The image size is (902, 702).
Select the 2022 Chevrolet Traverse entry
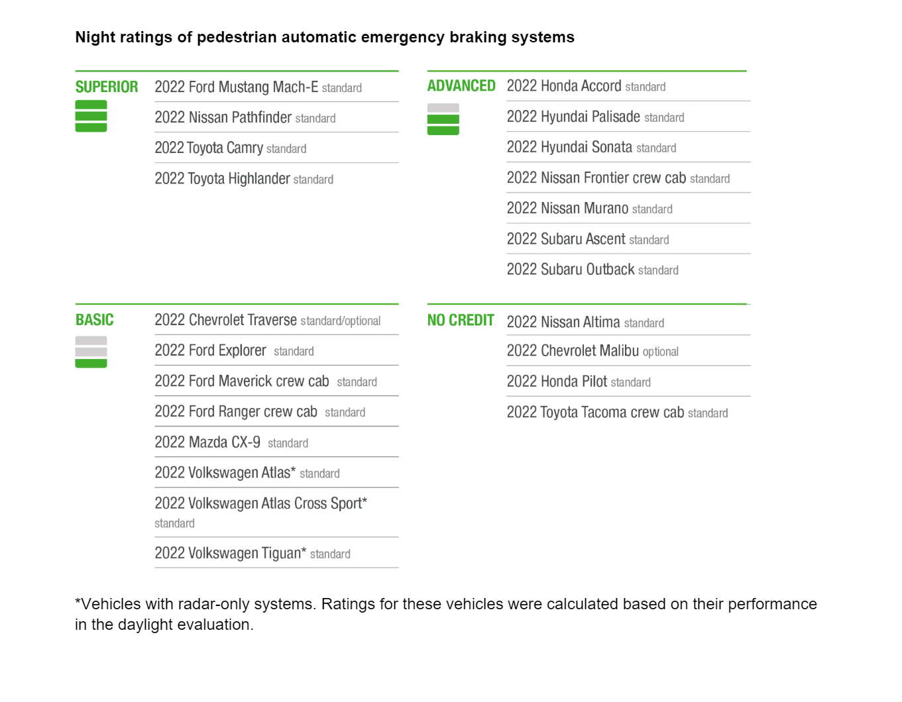267,321
